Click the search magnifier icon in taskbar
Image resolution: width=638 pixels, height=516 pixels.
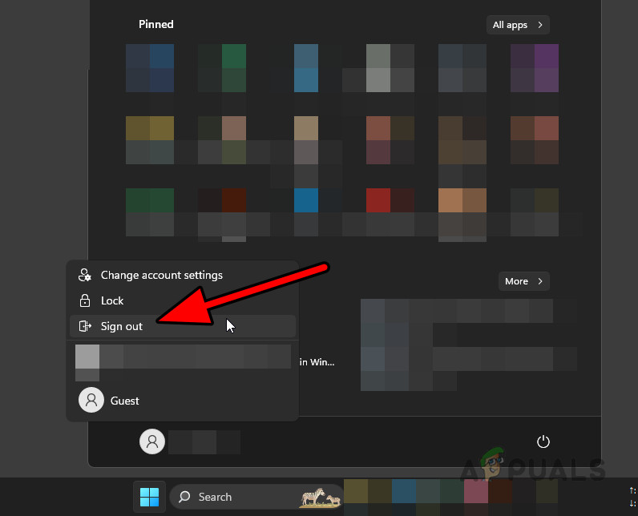pyautogui.click(x=184, y=497)
